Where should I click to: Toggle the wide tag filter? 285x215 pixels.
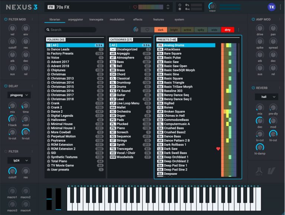click(214, 30)
